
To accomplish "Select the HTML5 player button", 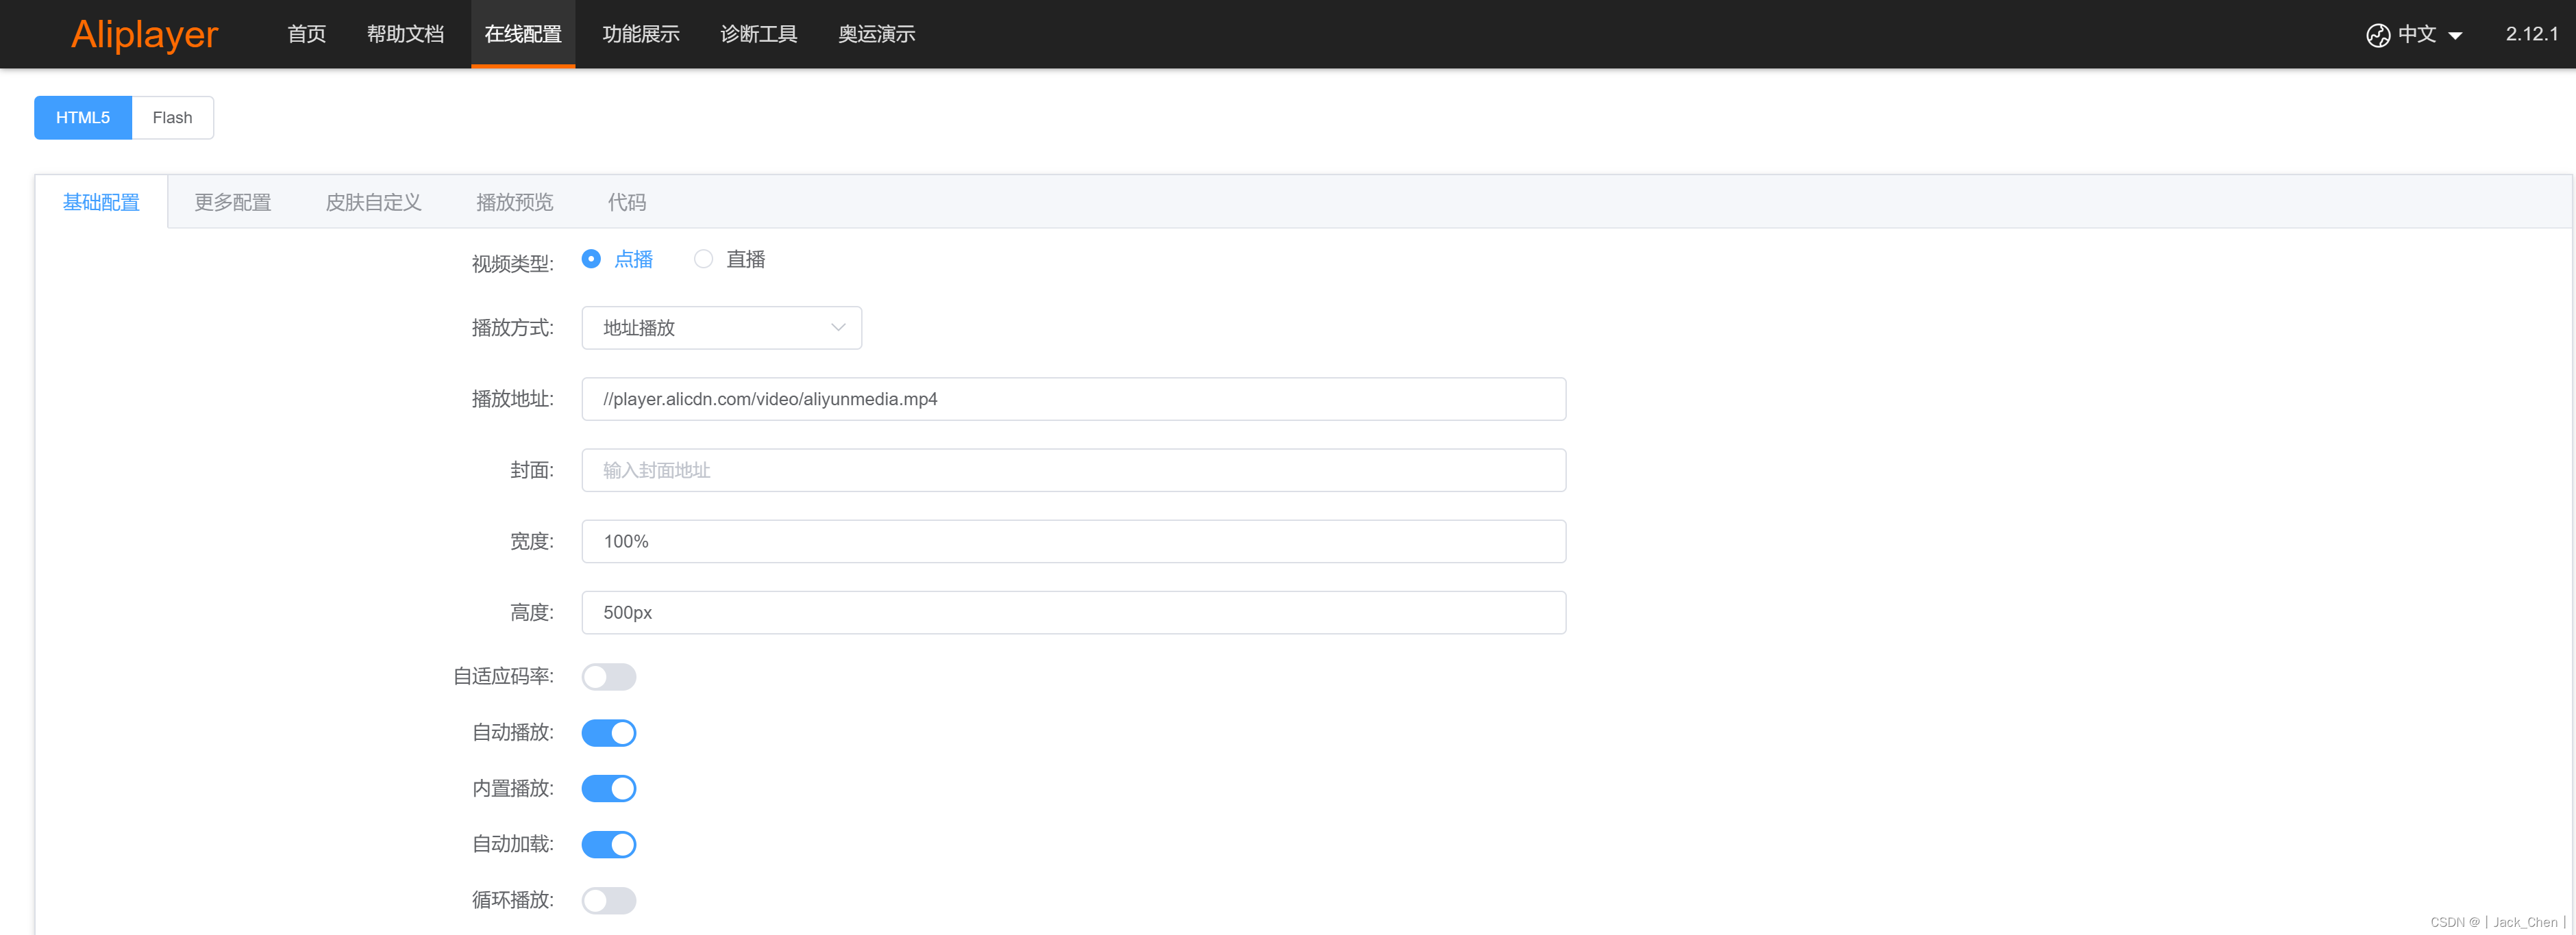I will pos(83,118).
